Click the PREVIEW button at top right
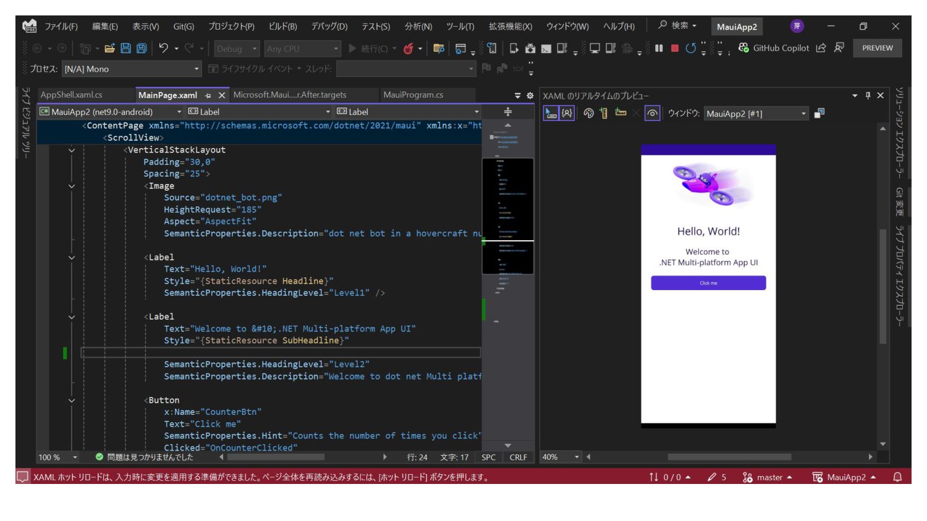Viewport: 927px width, 521px height. click(877, 48)
